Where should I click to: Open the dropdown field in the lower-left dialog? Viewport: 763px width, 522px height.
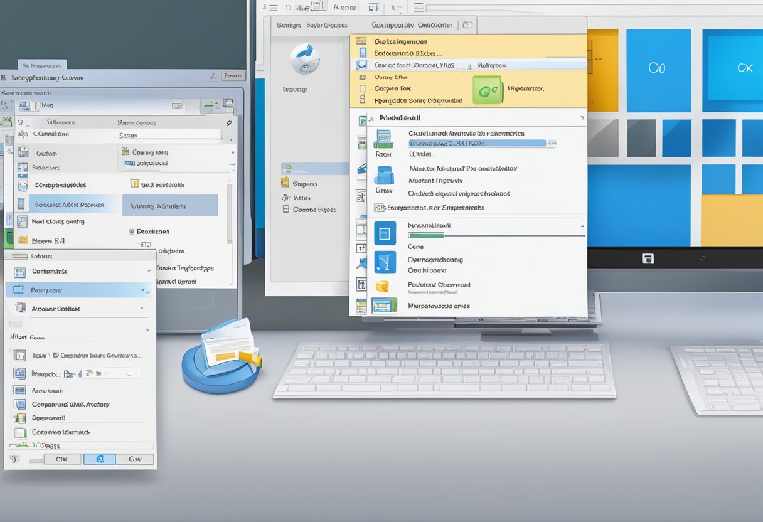click(x=110, y=373)
